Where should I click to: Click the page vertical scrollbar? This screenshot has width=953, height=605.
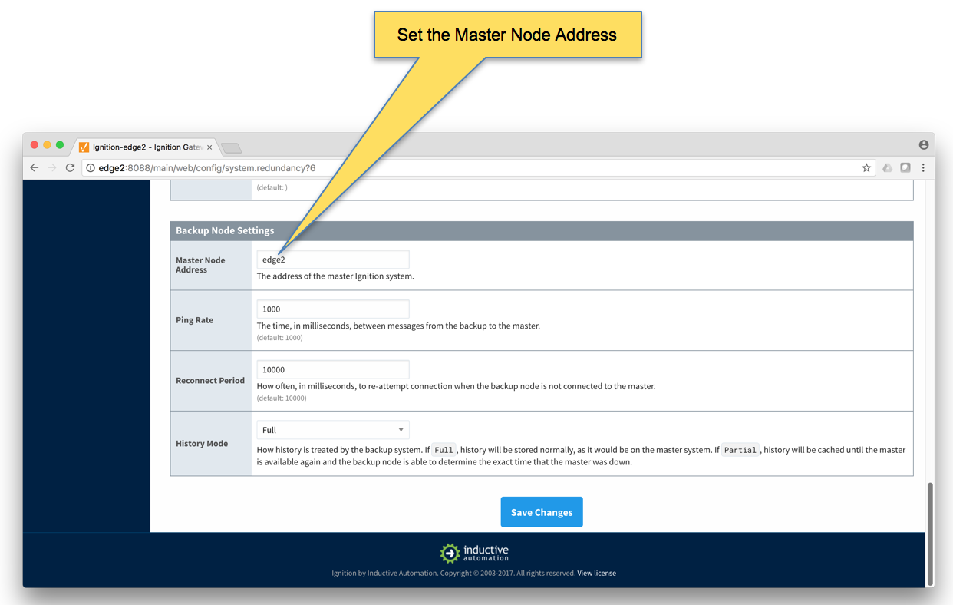(x=931, y=534)
